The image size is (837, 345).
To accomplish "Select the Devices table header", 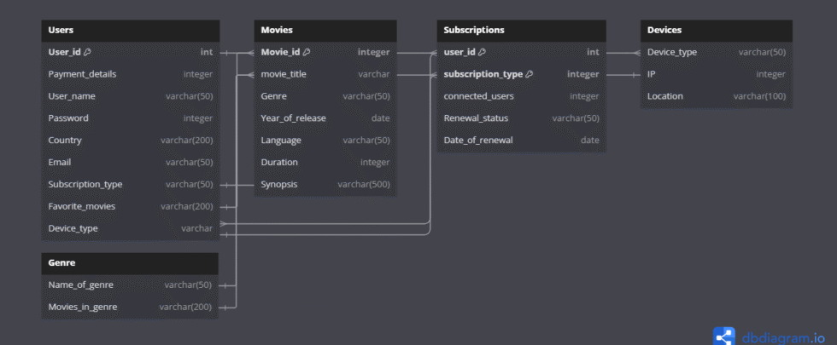I will [x=716, y=30].
